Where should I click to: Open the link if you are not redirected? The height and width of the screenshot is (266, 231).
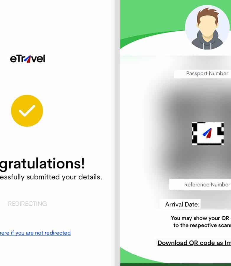click(35, 233)
